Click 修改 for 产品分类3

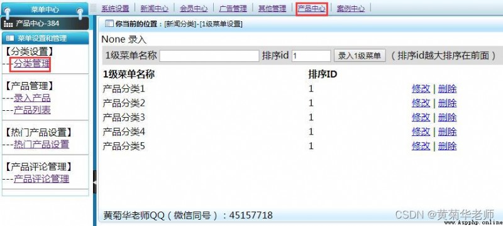tap(421, 118)
